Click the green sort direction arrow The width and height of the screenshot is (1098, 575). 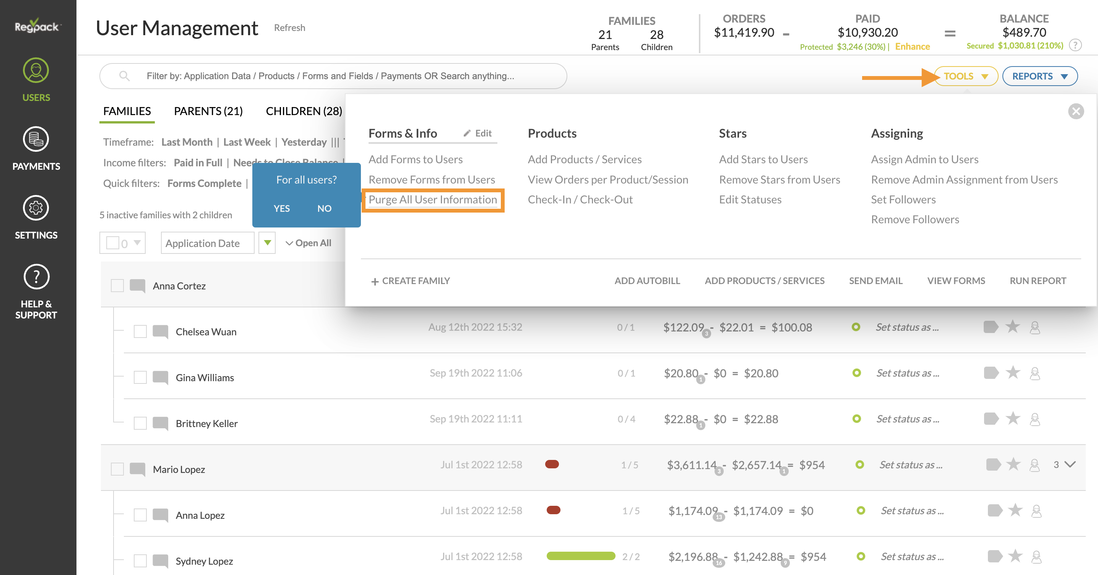[267, 243]
